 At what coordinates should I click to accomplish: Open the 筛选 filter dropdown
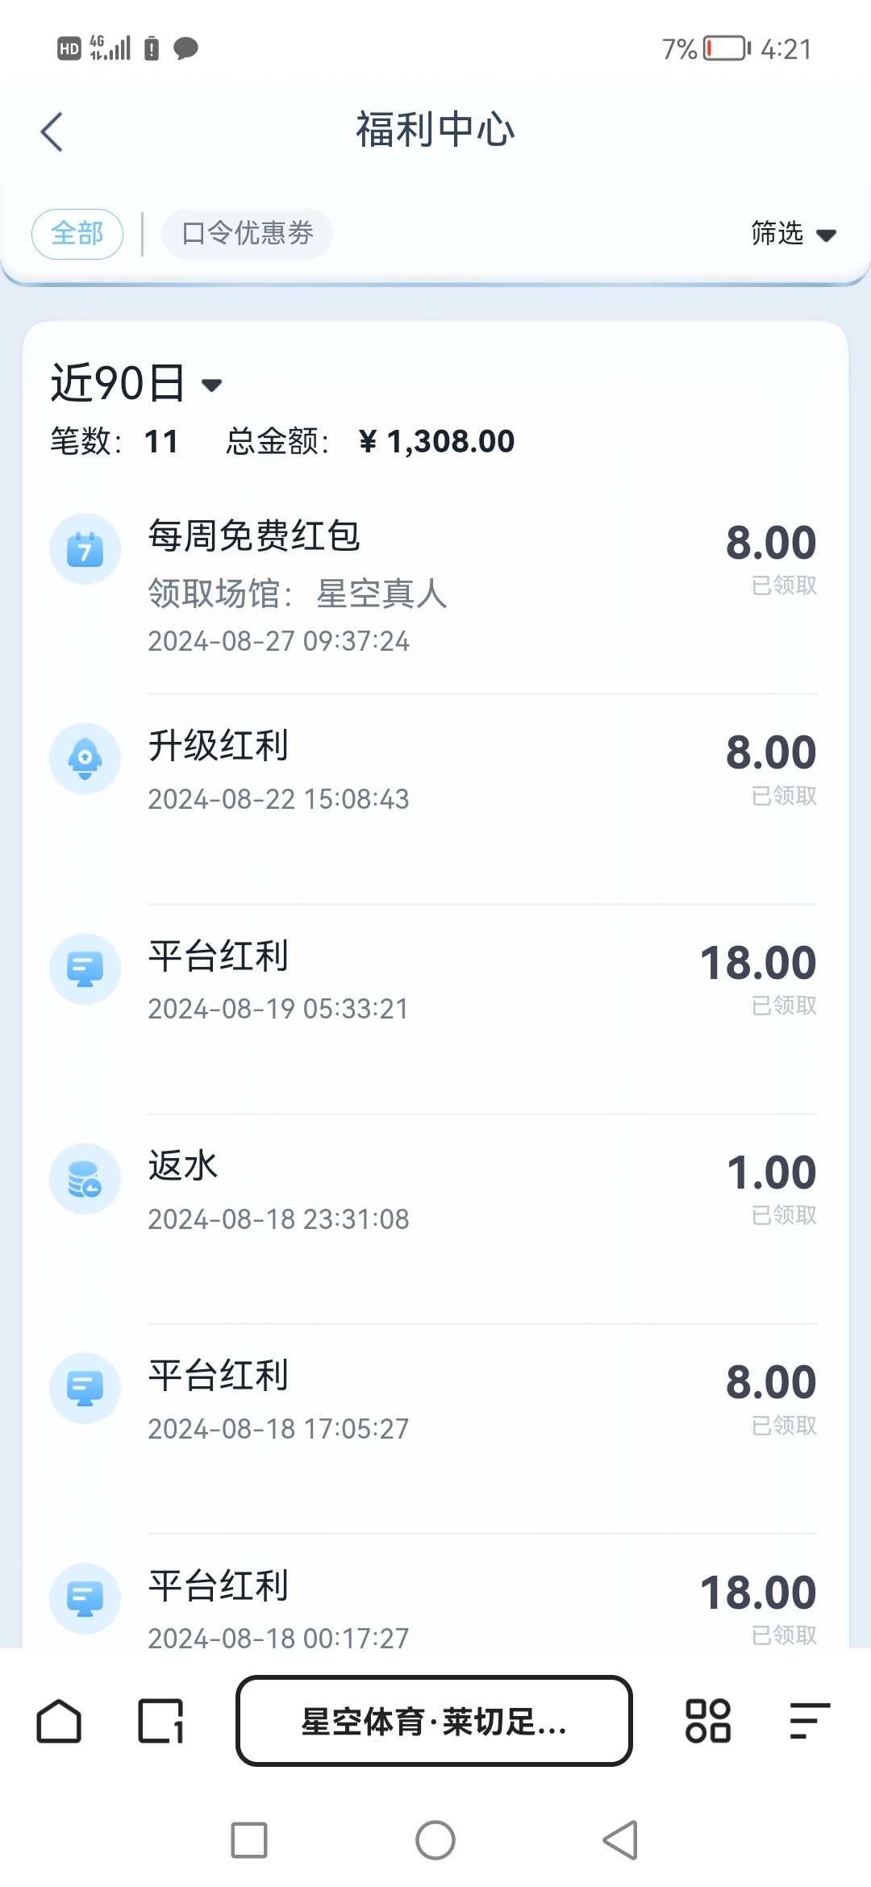(x=778, y=234)
